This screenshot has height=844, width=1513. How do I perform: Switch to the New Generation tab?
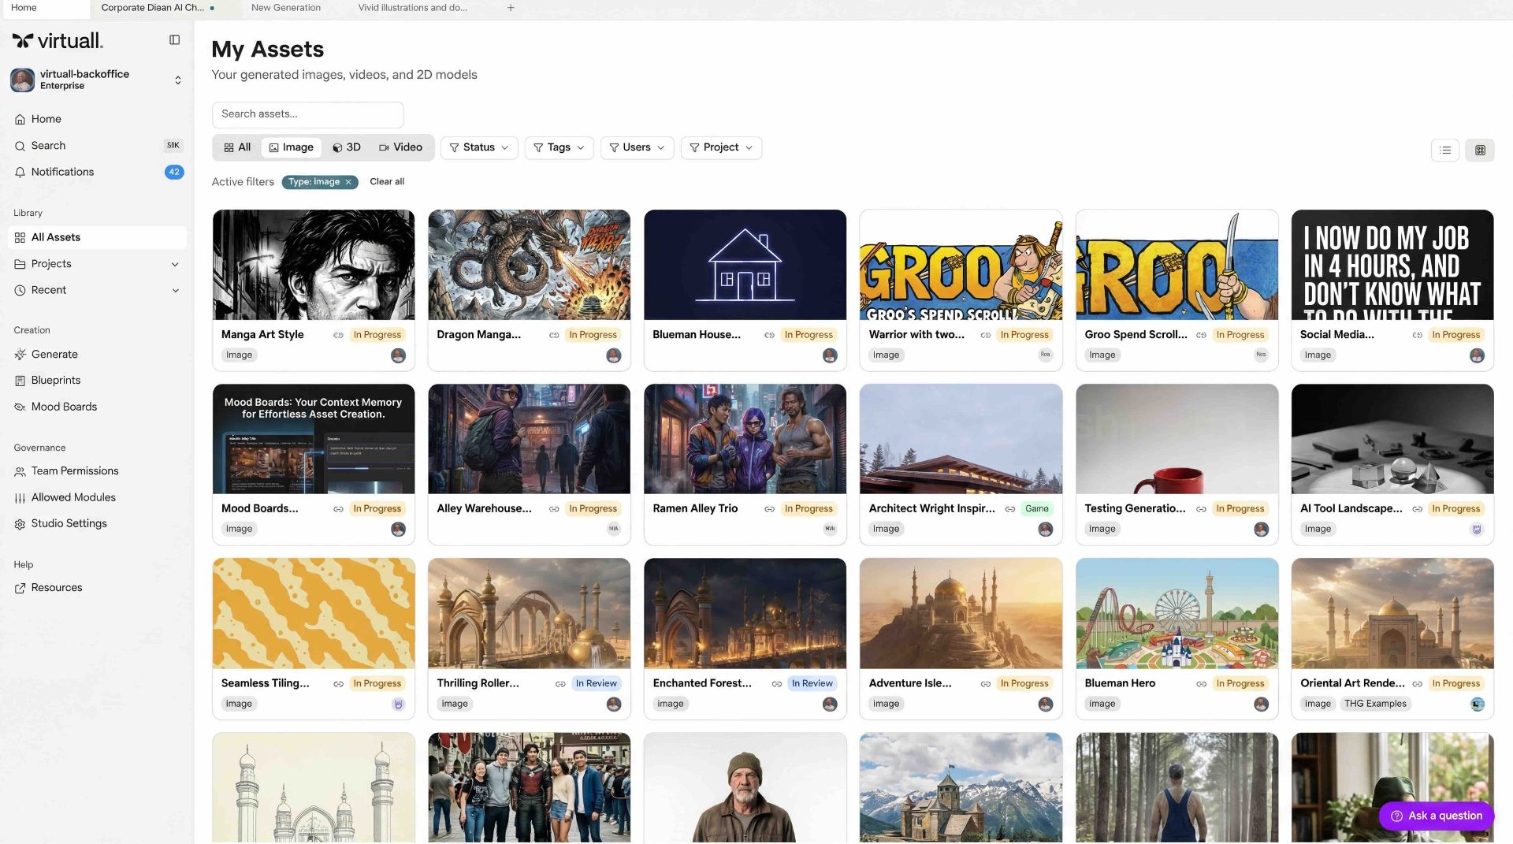(x=286, y=8)
